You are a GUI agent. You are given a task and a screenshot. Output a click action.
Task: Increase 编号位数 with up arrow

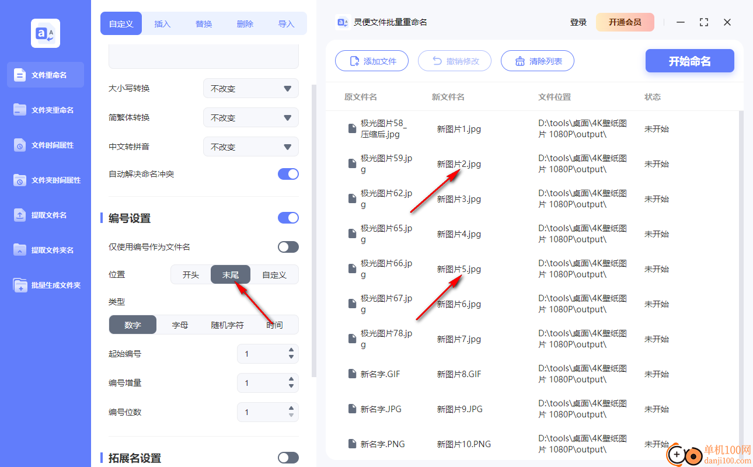click(291, 409)
